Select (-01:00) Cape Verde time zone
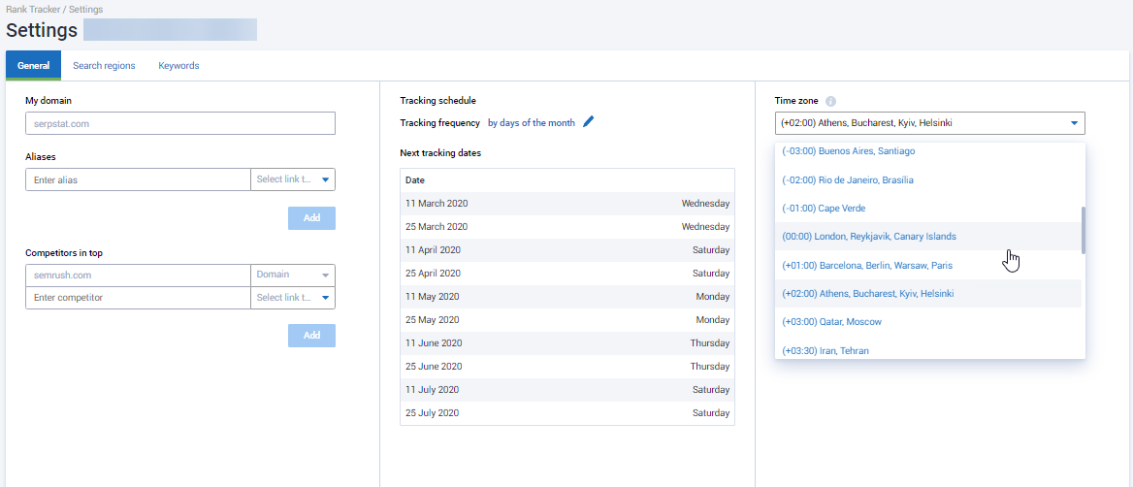Viewport: 1133px width, 487px height. click(927, 209)
